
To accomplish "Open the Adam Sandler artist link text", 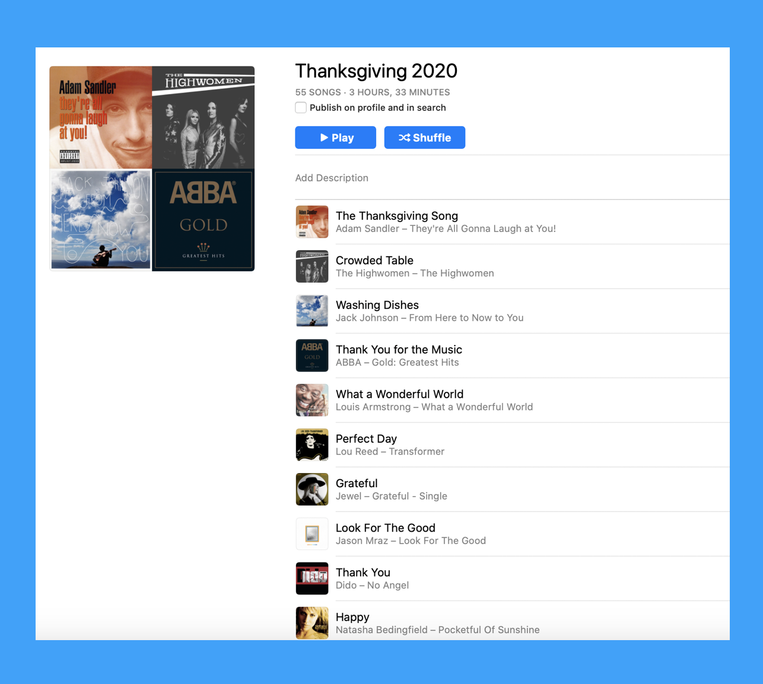I will coord(367,229).
